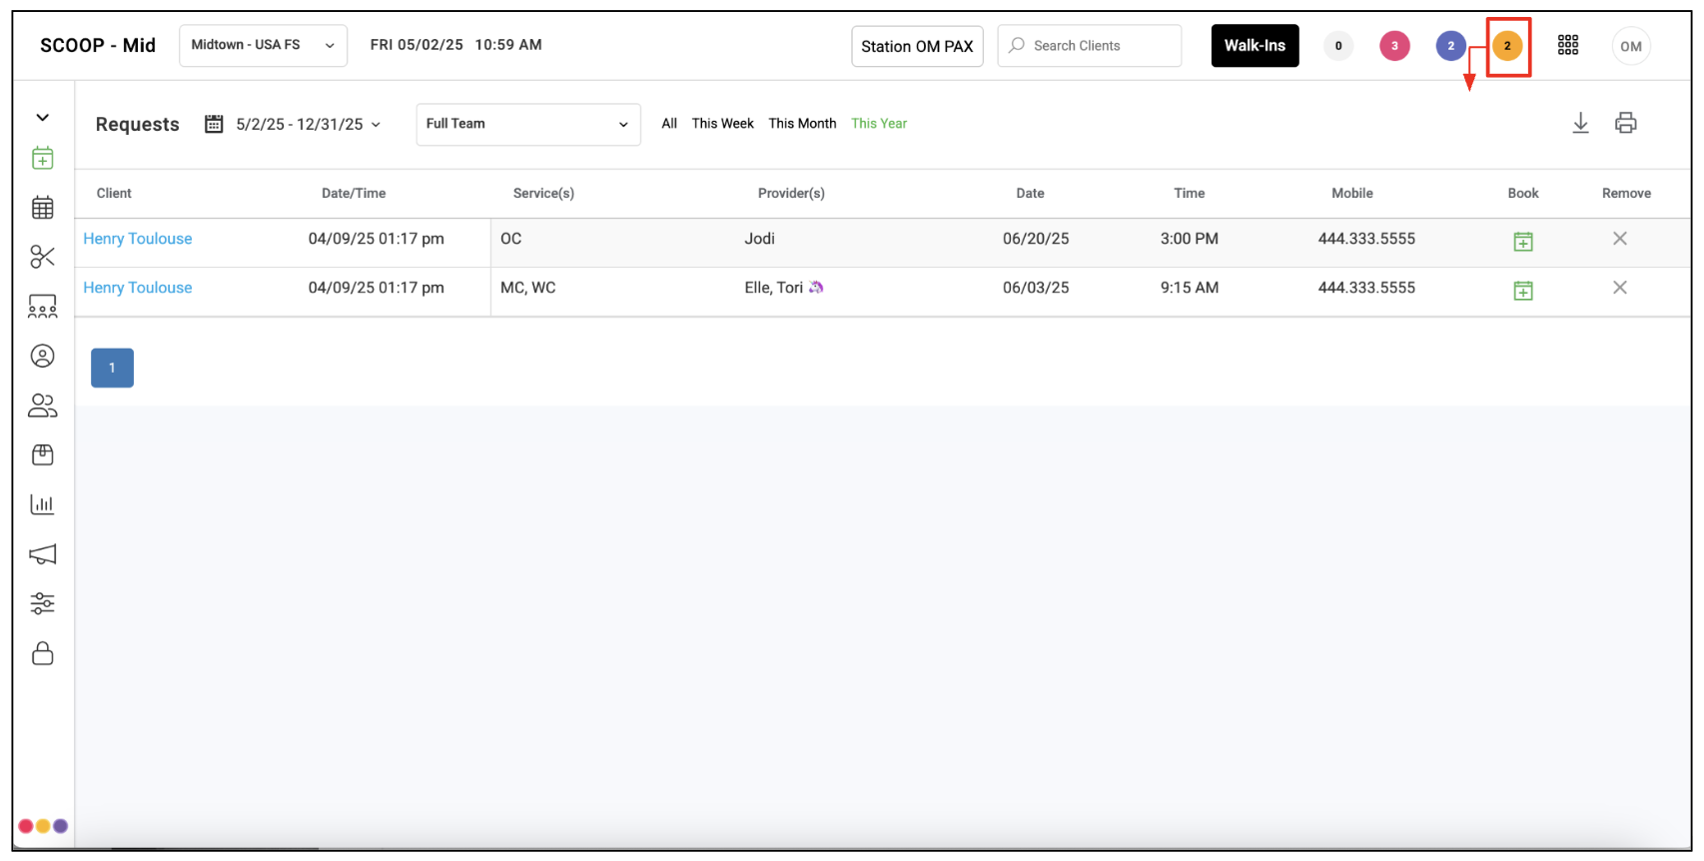
Task: Click the lock icon in sidebar
Action: (42, 653)
